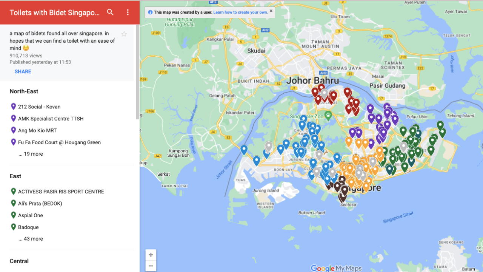This screenshot has height=272, width=483.
Task: Select ACTIVESG PASIR RIS SPORT CENTRE entry
Action: point(61,192)
